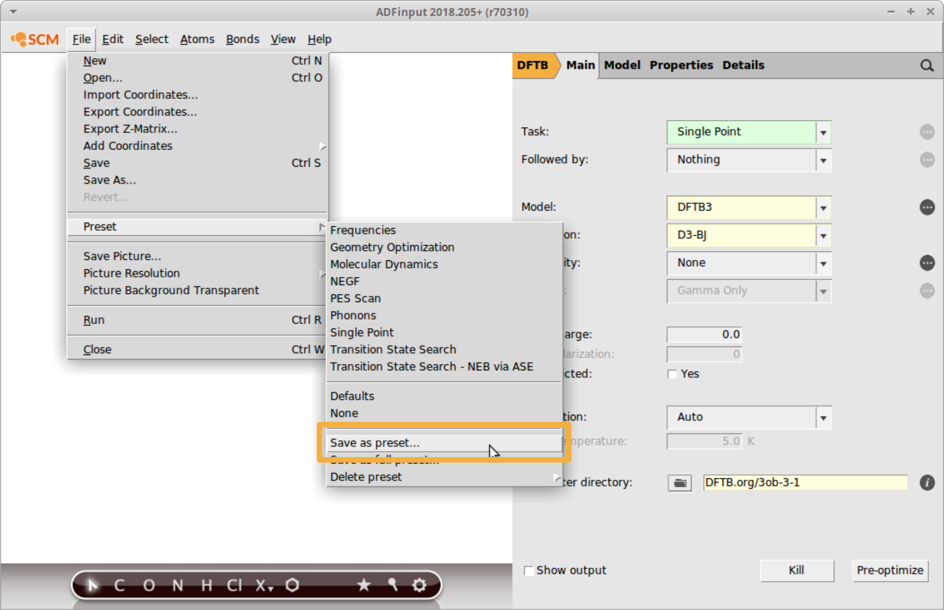This screenshot has width=944, height=610.
Task: Click the parameter directory field DFTB.org/3ob-3-1
Action: tap(805, 483)
